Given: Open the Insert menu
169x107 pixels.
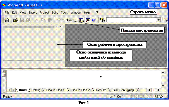Looking at the screenshot, I should [x=33, y=13].
